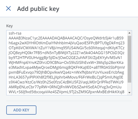Place cursor in line starting AMRpENLeCbr
138x119 pixels.
pyautogui.click(x=65, y=87)
